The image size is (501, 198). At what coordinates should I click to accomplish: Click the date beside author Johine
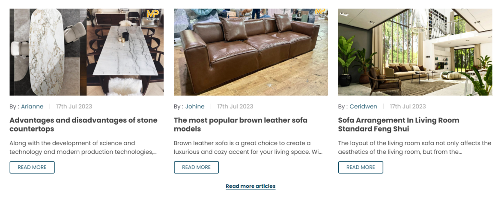click(x=235, y=106)
